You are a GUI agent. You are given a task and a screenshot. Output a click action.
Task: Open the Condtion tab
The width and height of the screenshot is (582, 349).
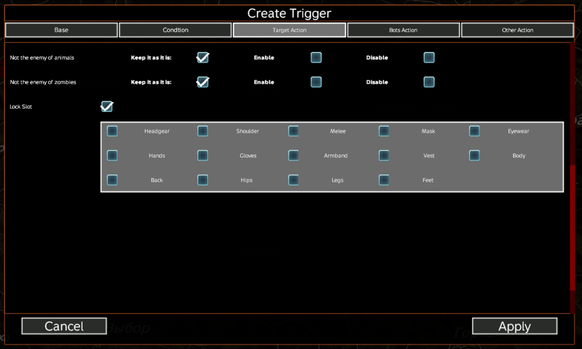click(x=176, y=30)
